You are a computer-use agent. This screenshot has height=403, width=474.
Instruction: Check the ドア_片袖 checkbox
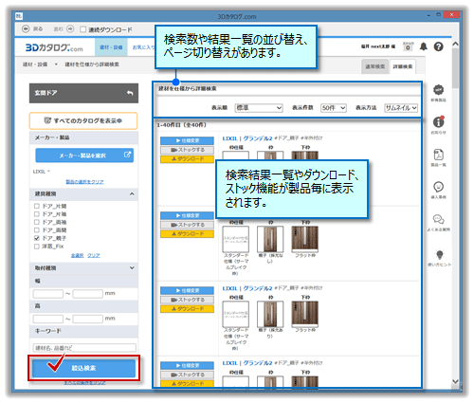point(37,214)
